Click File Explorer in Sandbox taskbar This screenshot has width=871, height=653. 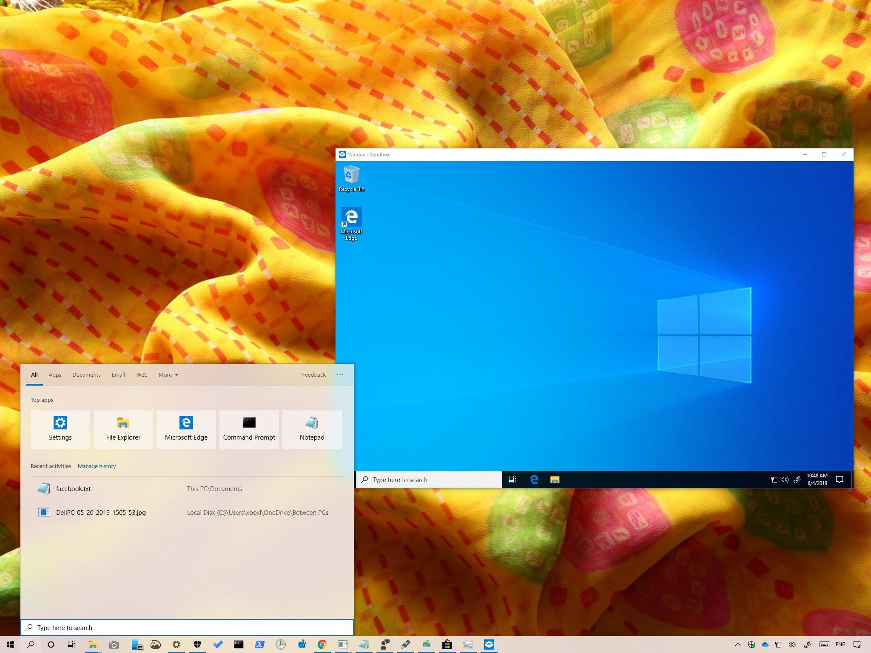pyautogui.click(x=555, y=480)
